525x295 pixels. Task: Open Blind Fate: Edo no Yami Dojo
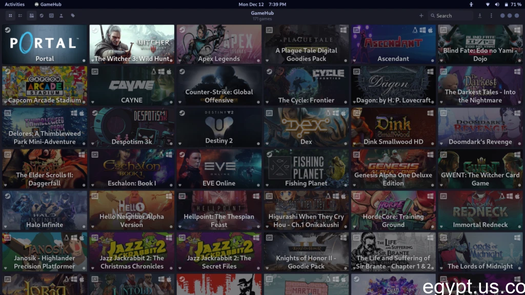(x=480, y=44)
